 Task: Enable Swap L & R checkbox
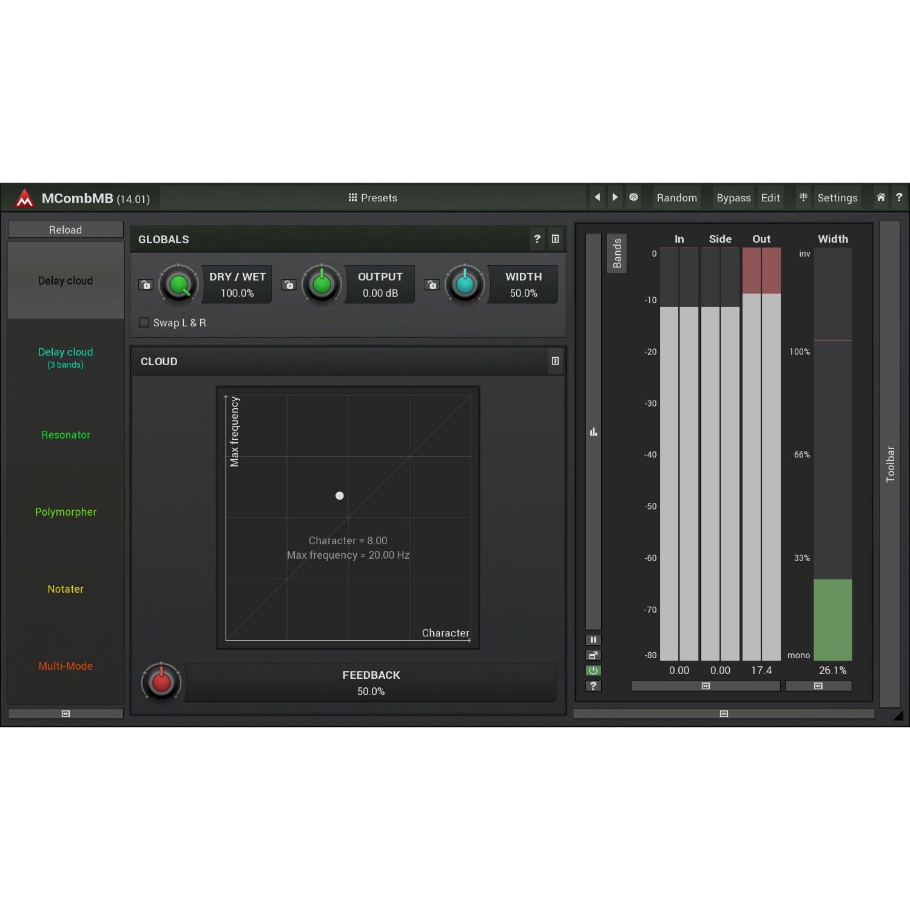coord(144,323)
